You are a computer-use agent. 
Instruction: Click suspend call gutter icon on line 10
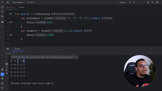(x=11, y=22)
